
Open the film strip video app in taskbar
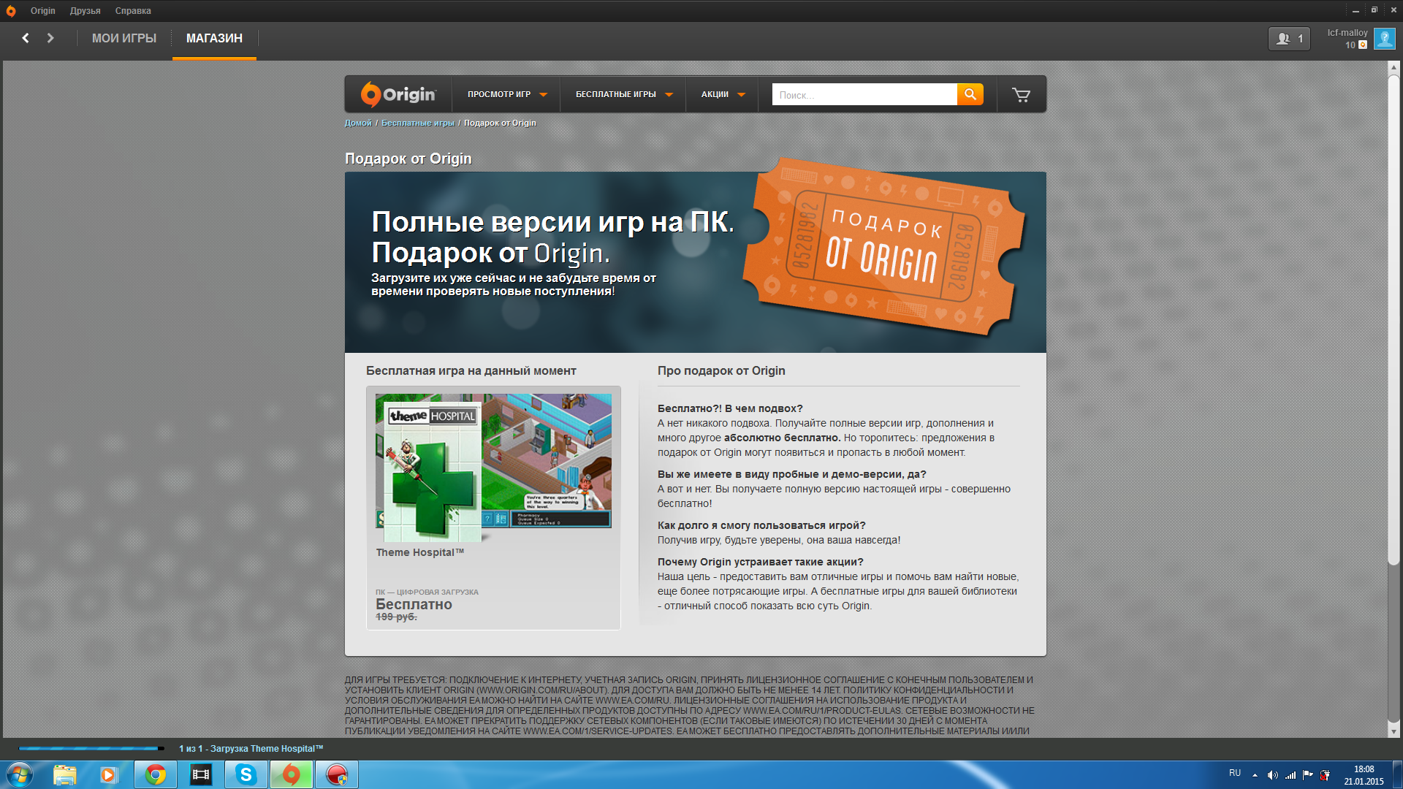[x=200, y=774]
